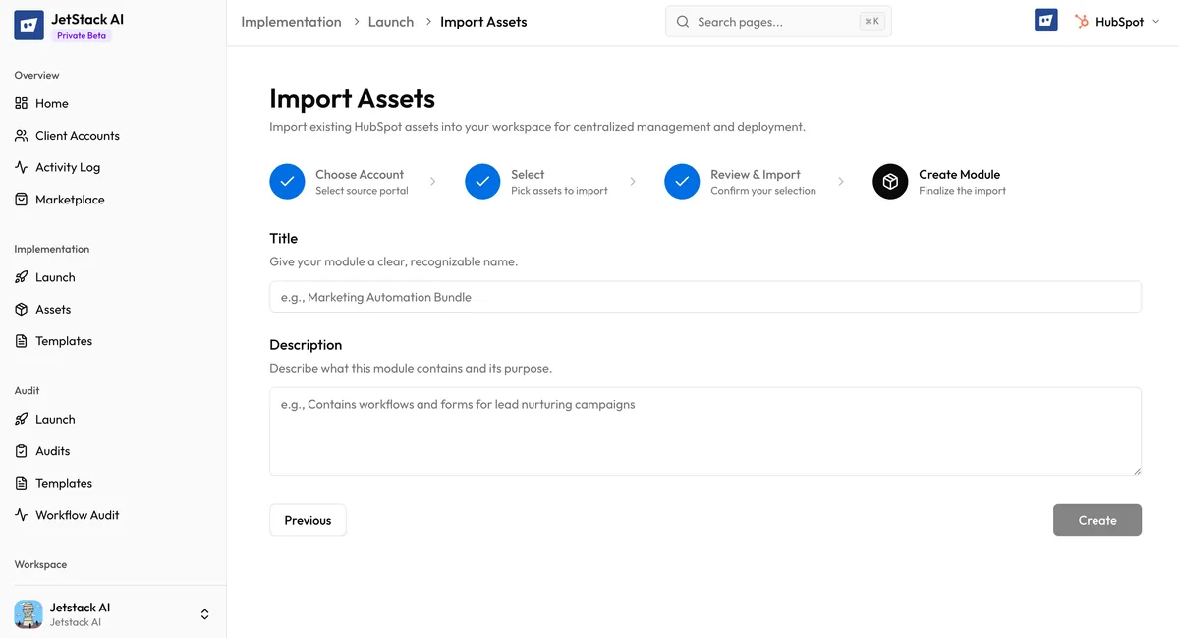
Task: Expand the chevron after Choose Account step
Action: (432, 181)
